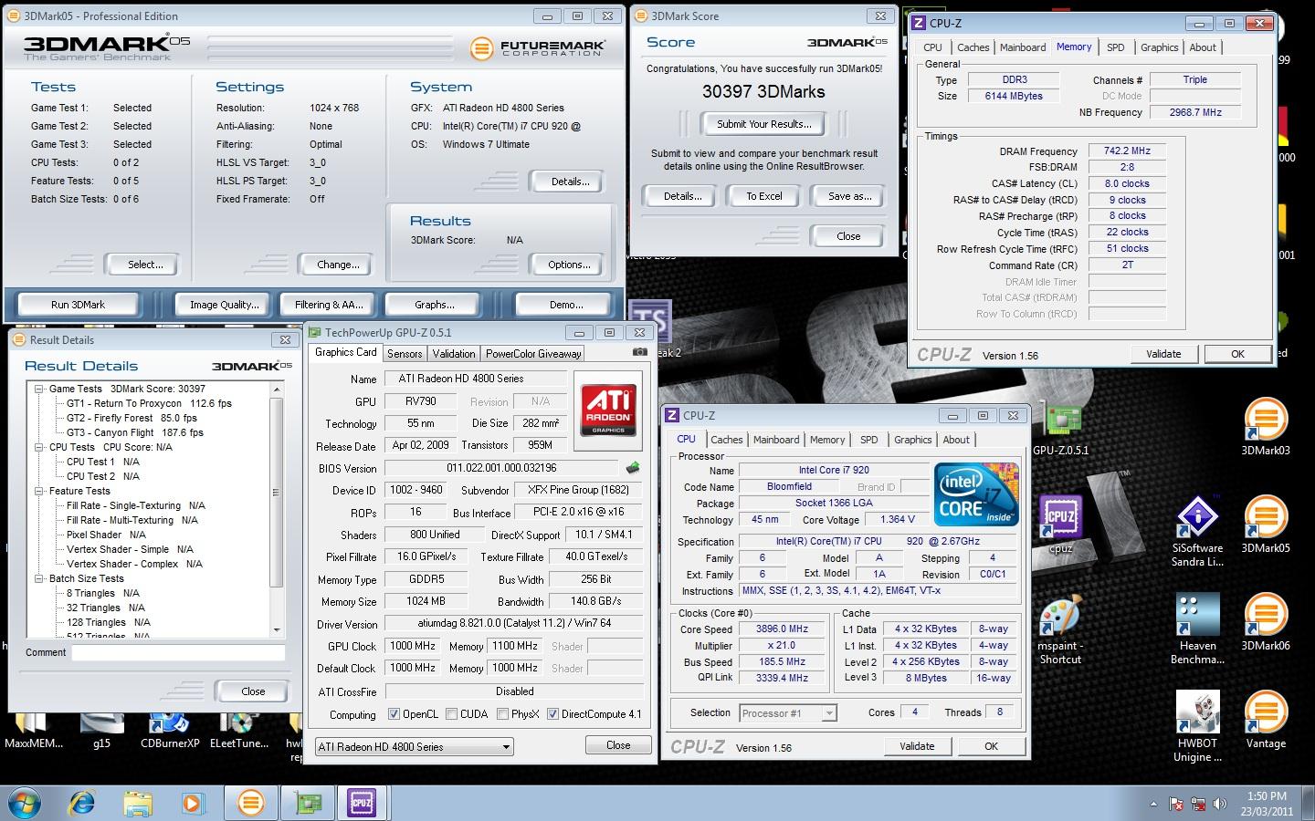Open the Heaven Benchmark desktop icon
Image resolution: width=1315 pixels, height=821 pixels.
point(1197,629)
